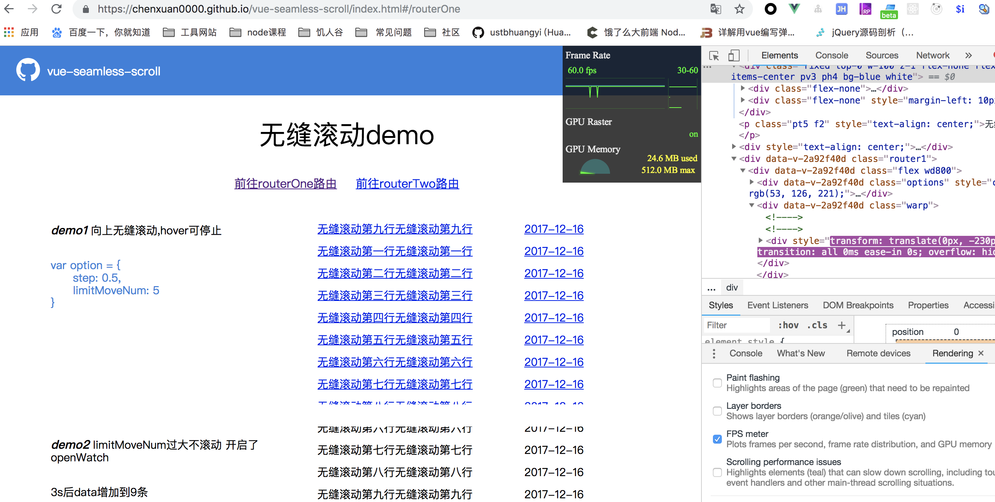Enable Paint flashing in Rendering panel
Viewport: 995px width, 502px height.
717,383
